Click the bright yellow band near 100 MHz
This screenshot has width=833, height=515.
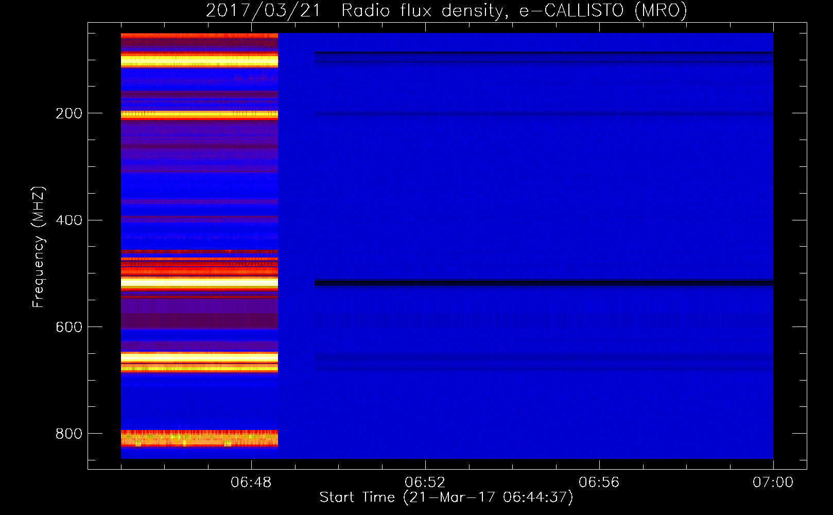click(x=199, y=61)
